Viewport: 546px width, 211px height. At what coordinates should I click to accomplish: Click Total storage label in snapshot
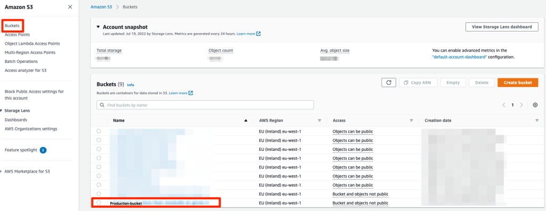tap(109, 51)
